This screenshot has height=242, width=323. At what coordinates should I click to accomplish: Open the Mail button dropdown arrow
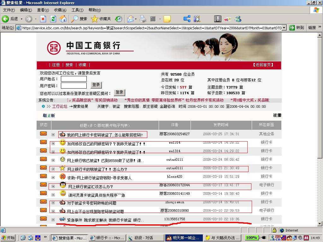[136, 19]
